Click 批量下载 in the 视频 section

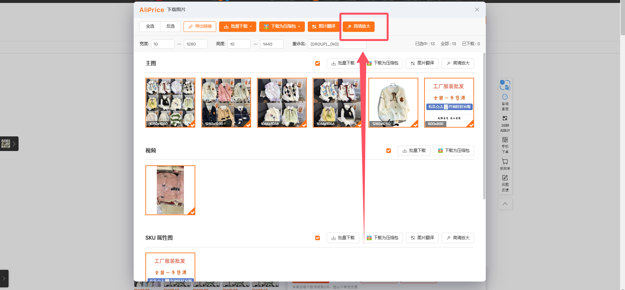point(414,151)
